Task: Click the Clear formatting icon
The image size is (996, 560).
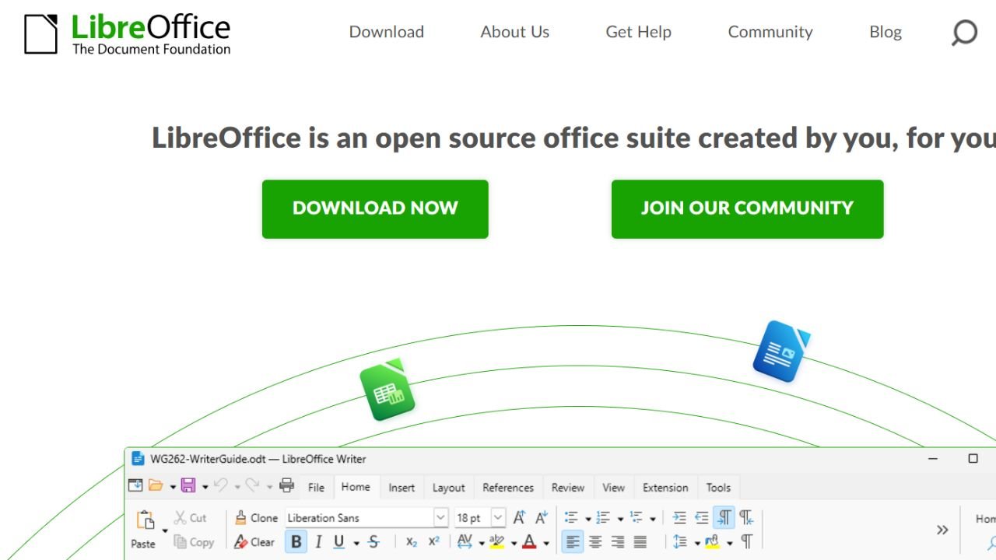Action: click(241, 542)
